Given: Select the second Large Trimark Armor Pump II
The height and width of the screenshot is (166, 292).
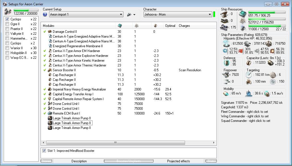Looking at the screenshot, I should pyautogui.click(x=72, y=123).
